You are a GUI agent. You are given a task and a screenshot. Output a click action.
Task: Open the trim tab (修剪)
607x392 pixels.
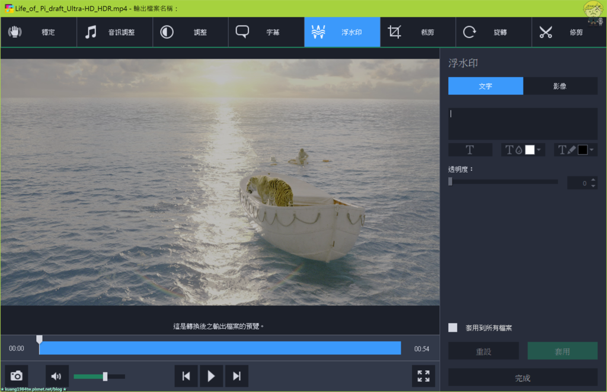[569, 32]
